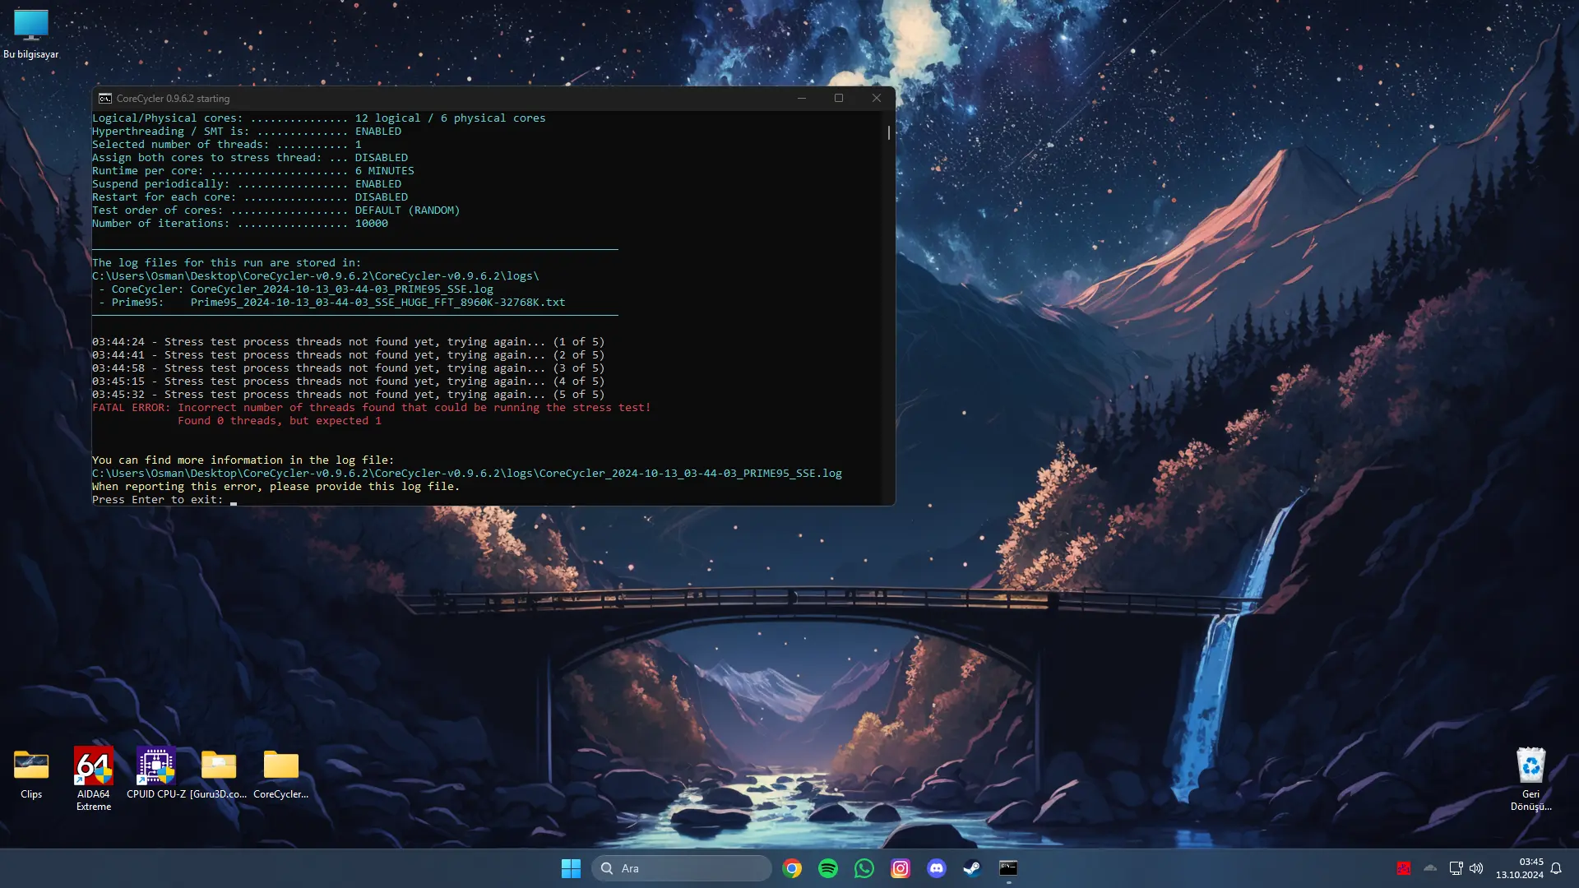Select the console window taskbar icon
Image resolution: width=1579 pixels, height=888 pixels.
coord(1008,868)
